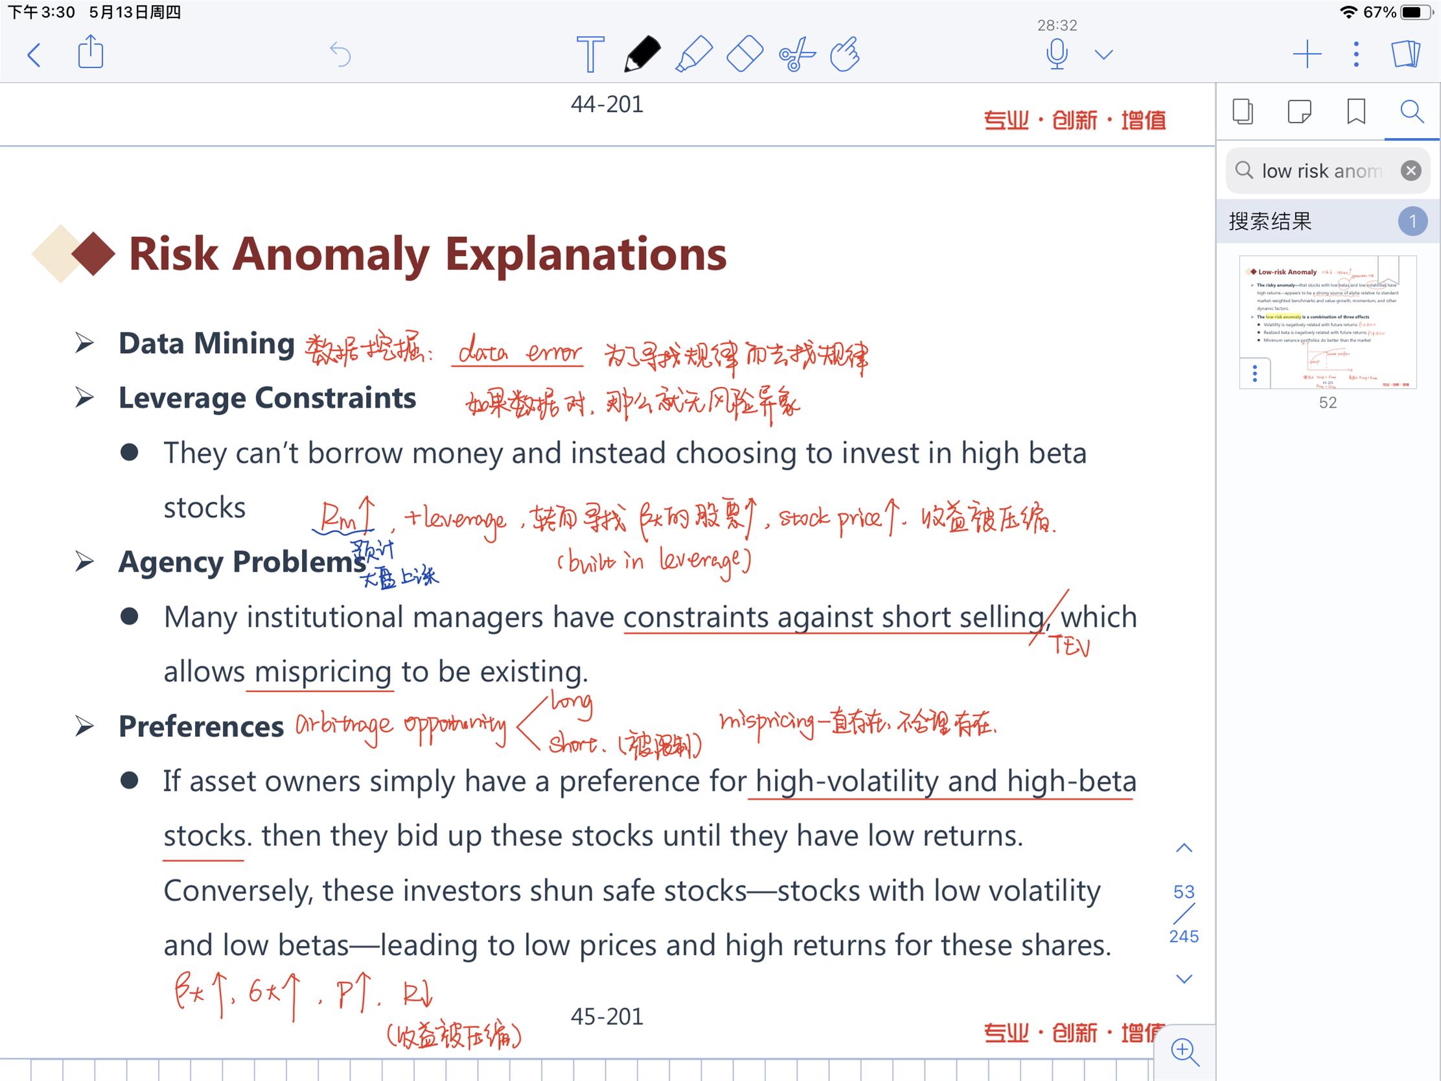
Task: Select the Eraser tool
Action: [744, 54]
